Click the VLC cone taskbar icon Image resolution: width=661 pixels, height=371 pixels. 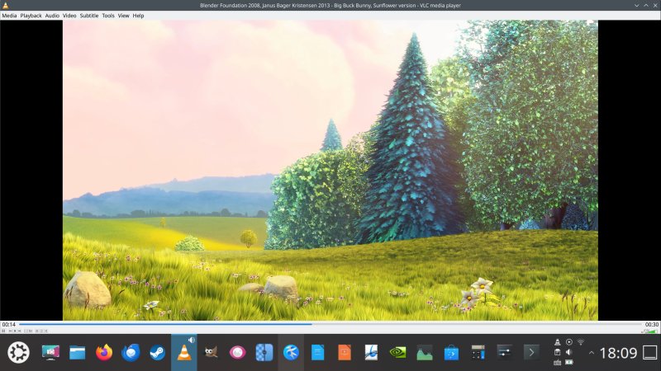pos(183,353)
